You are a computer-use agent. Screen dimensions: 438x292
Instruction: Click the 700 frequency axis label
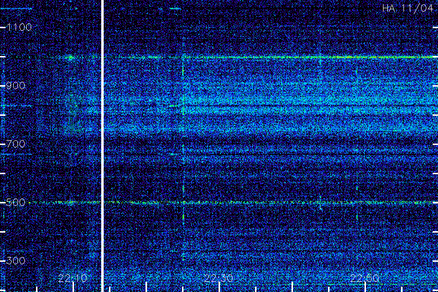16,144
